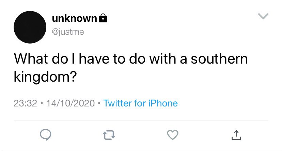This screenshot has width=282, height=151.
Task: Open the black circular profile avatar
Action: (x=30, y=27)
